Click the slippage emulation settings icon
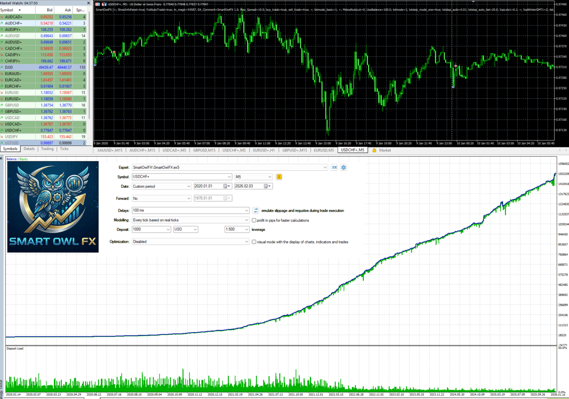The width and height of the screenshot is (569, 399). pyautogui.click(x=256, y=210)
